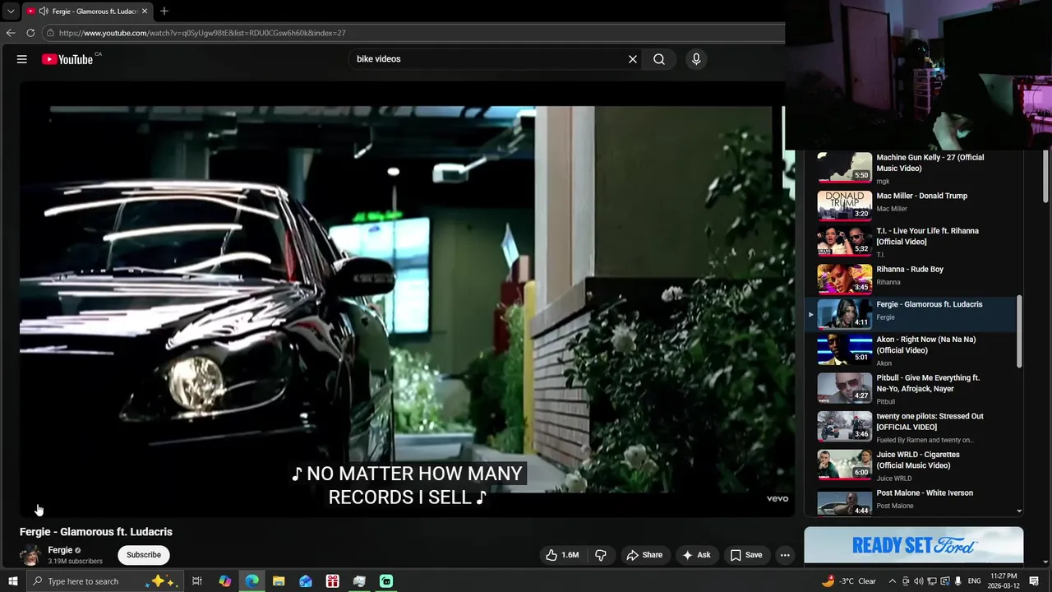The height and width of the screenshot is (592, 1052).
Task: Open the Ready Set Ford advertisement
Action: [914, 545]
